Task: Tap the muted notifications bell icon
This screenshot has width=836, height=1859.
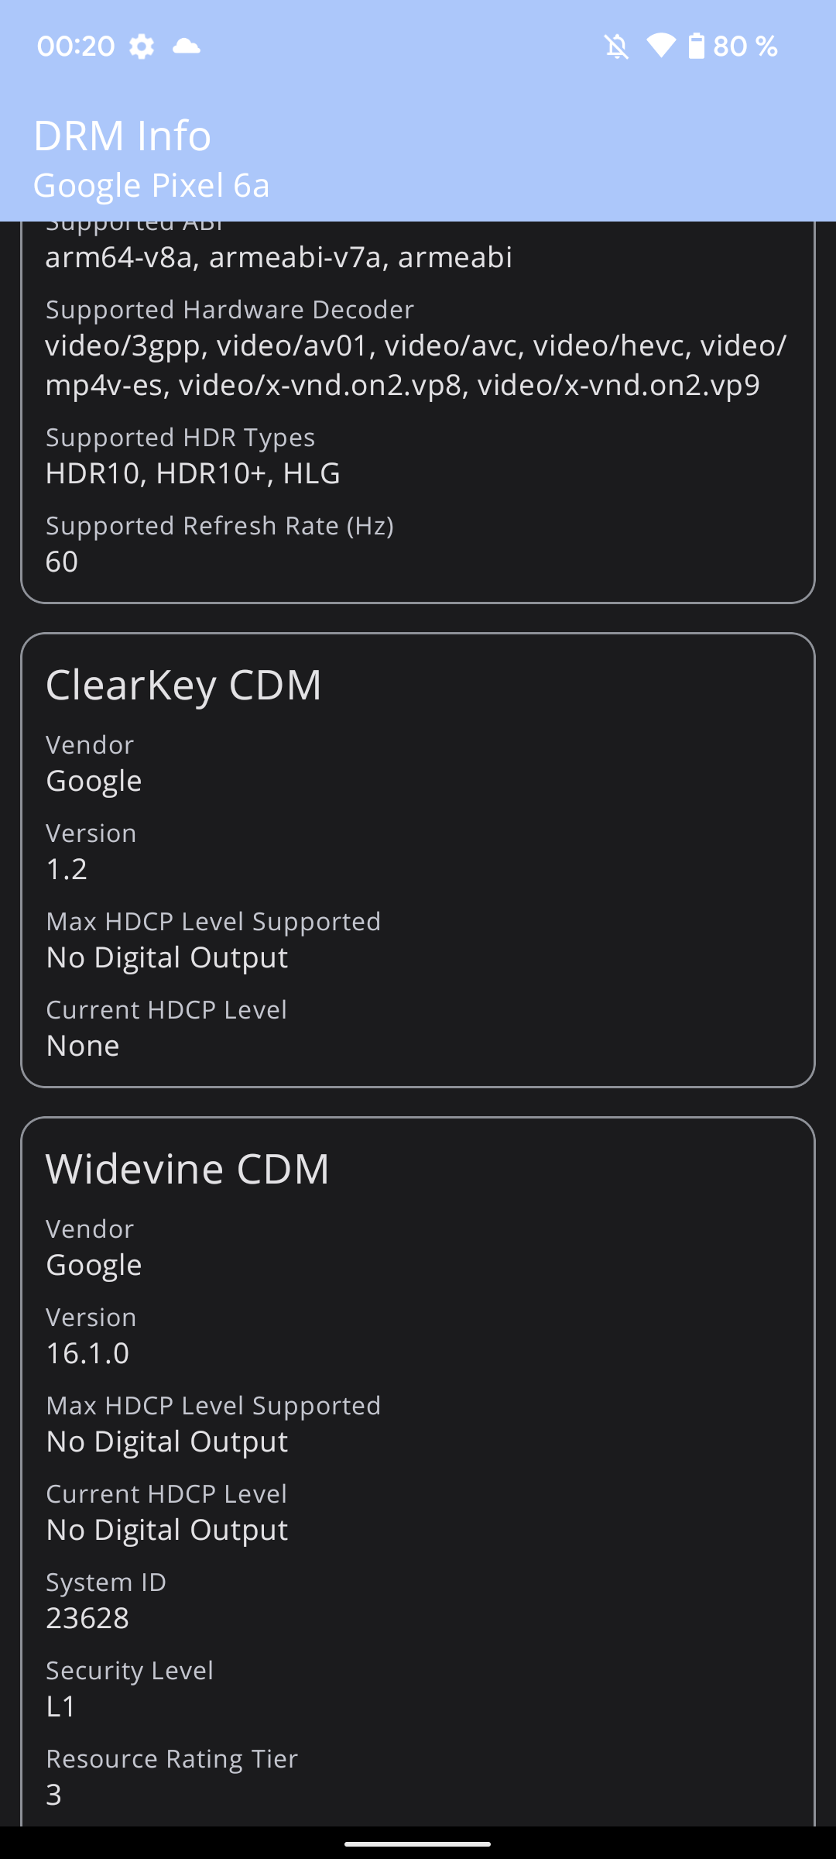Action: pyautogui.click(x=616, y=46)
